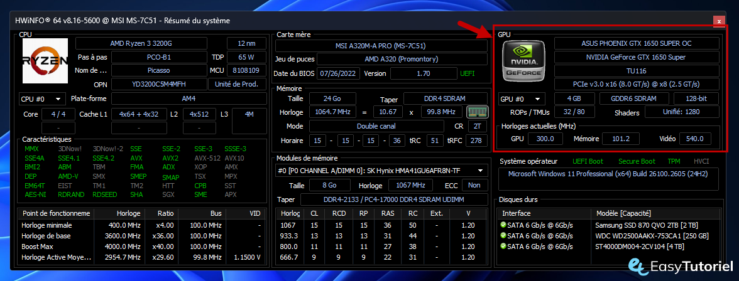Click the Point de fonctionnement column header
Viewport: 739px width, 281px height.
(x=55, y=214)
